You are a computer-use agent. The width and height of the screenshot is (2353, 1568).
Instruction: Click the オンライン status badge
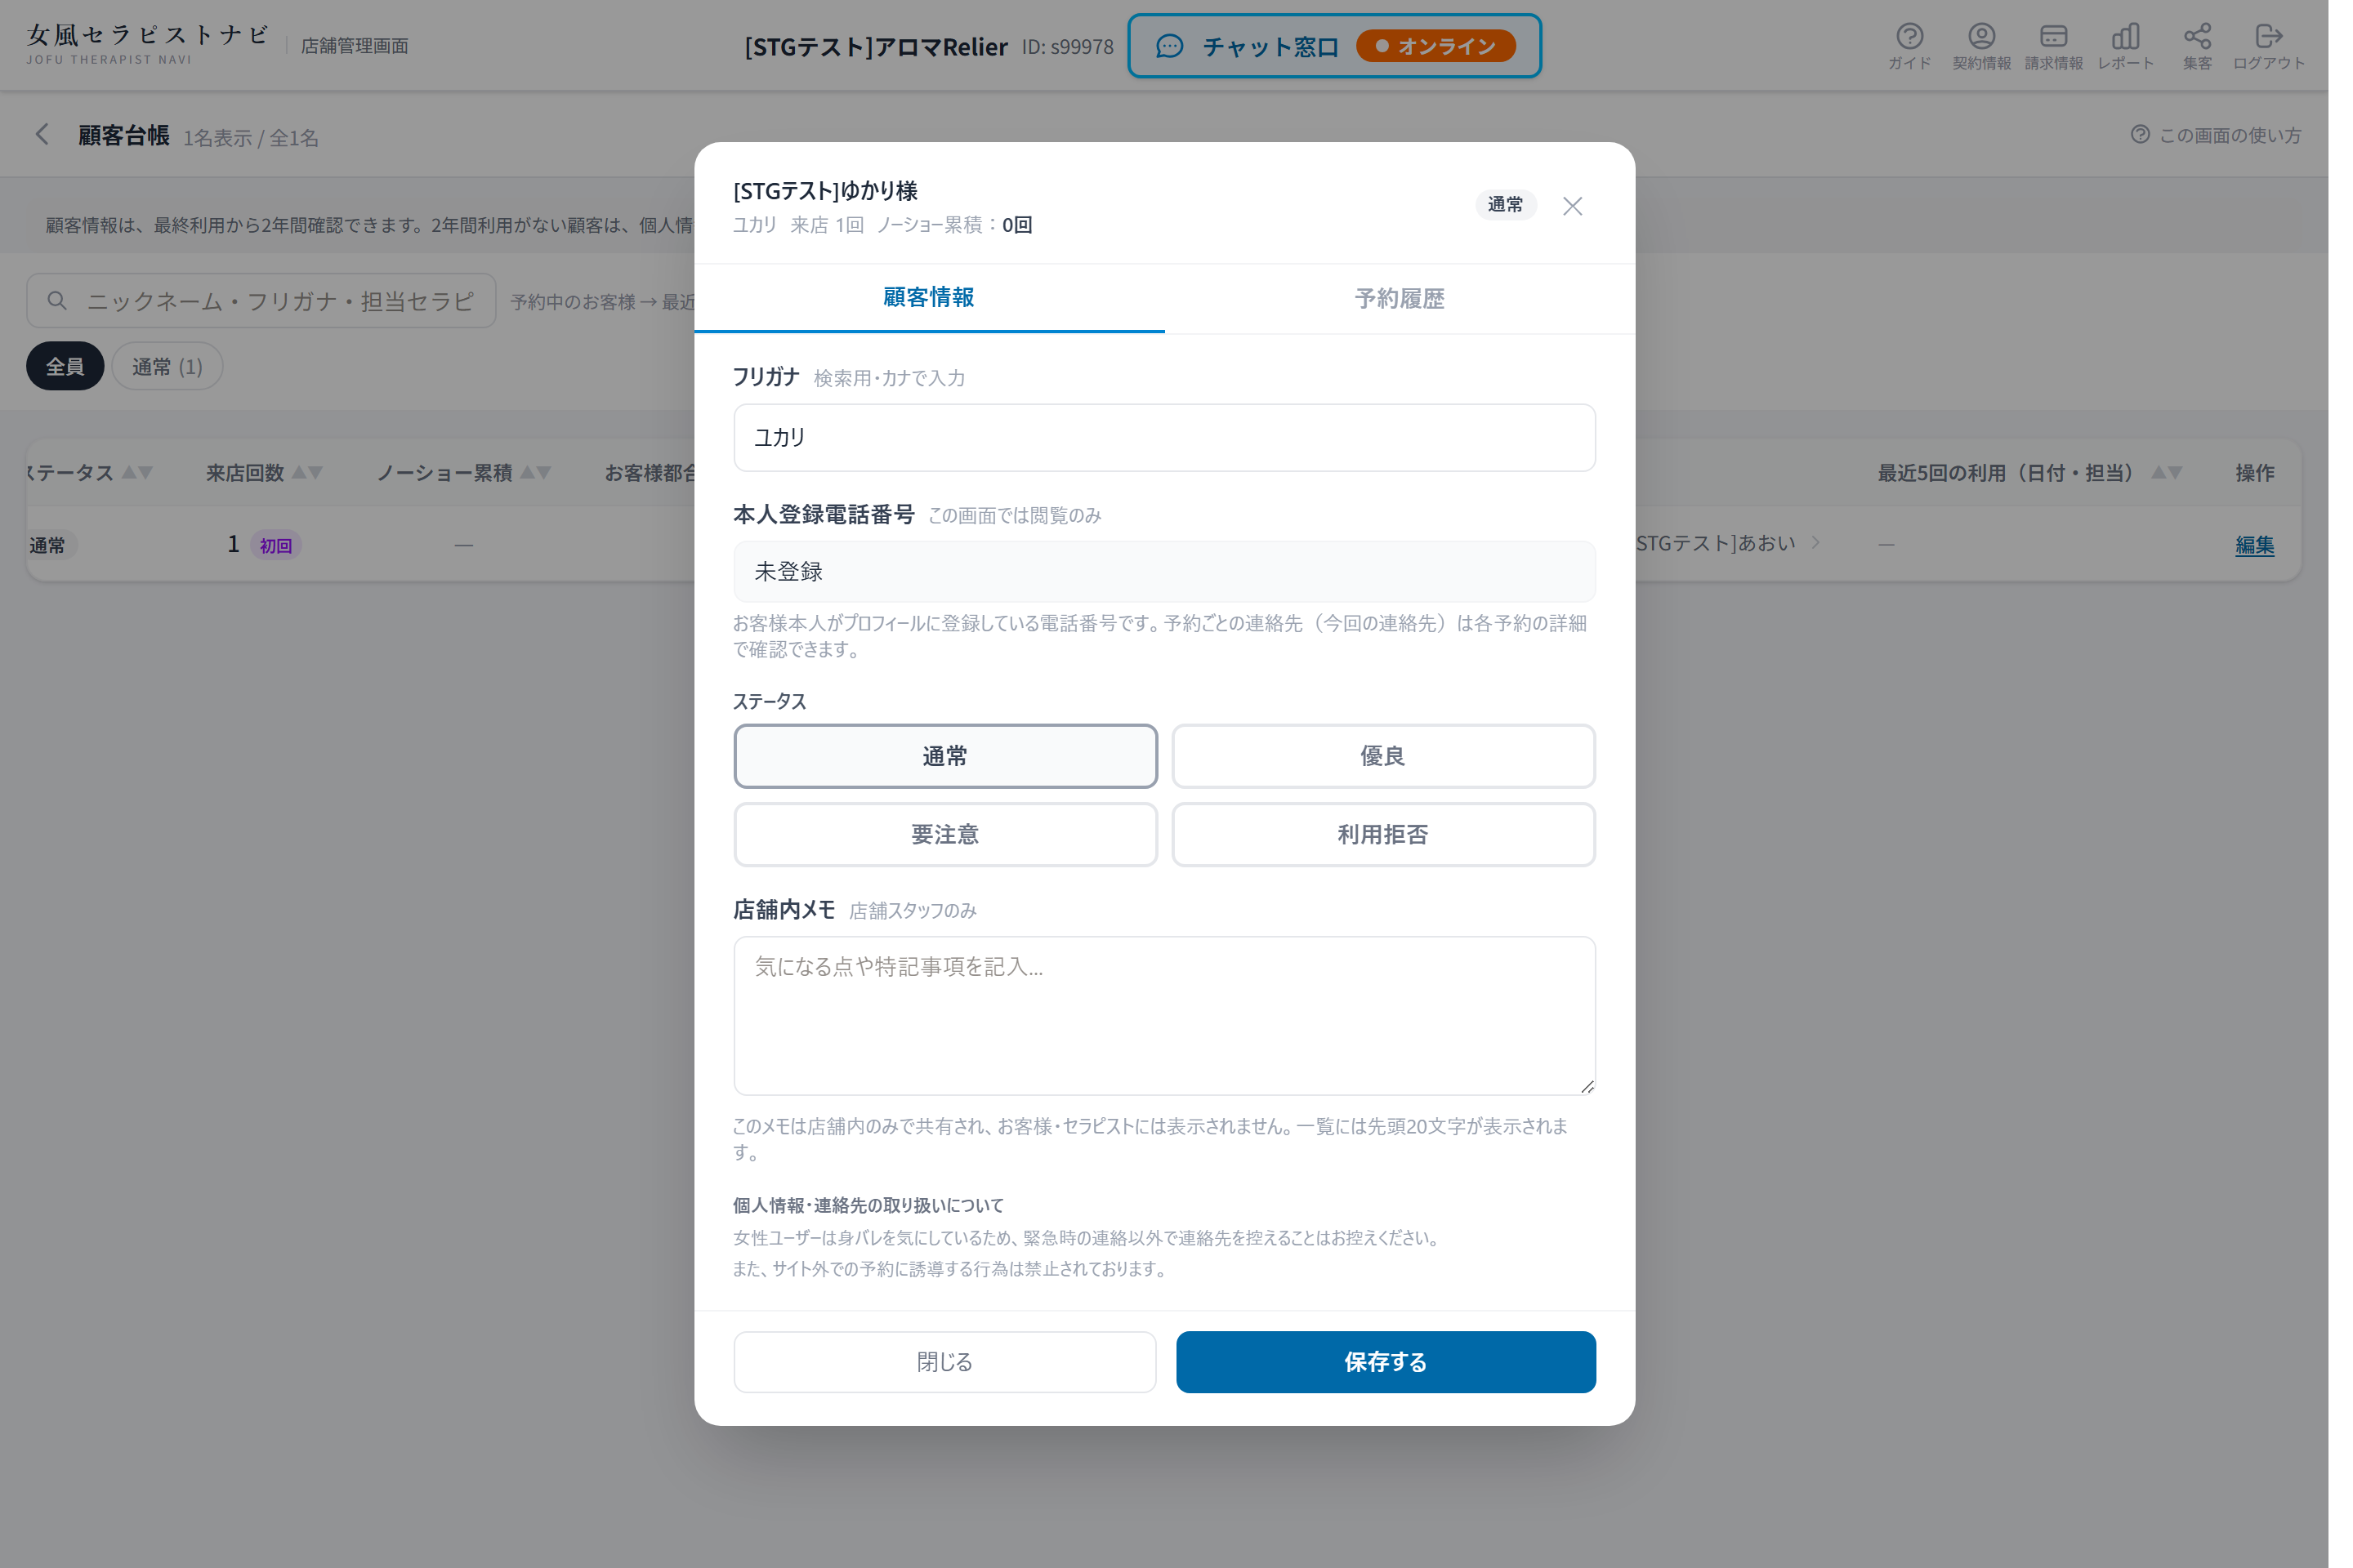click(x=1436, y=46)
